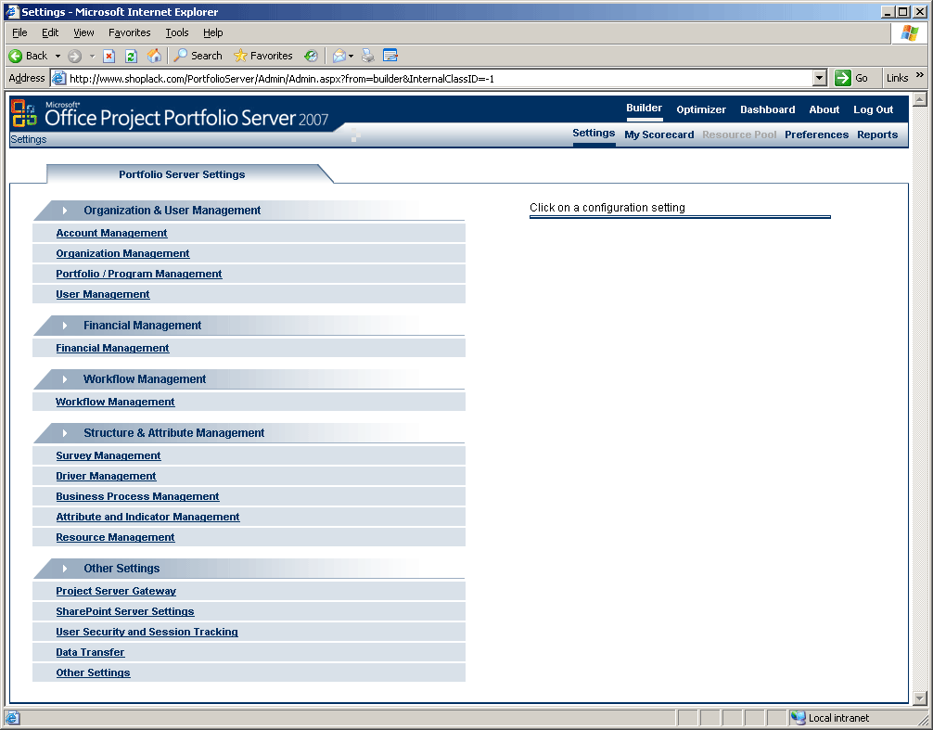The width and height of the screenshot is (933, 730).
Task: Go to the home page via Home icon
Action: click(x=154, y=56)
